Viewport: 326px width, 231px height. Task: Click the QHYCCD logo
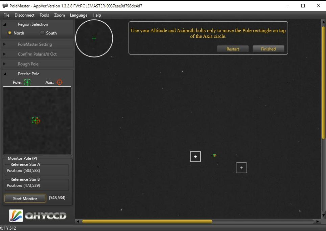coord(38,216)
